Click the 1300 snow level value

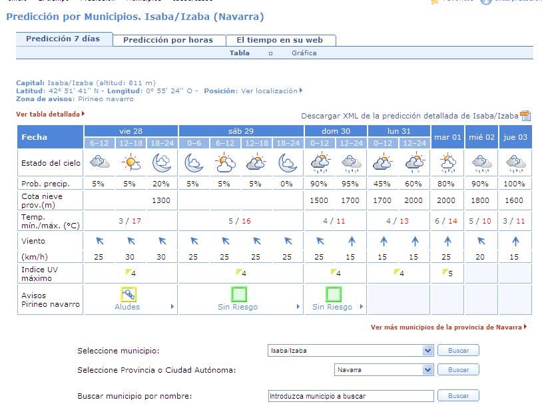(x=161, y=200)
